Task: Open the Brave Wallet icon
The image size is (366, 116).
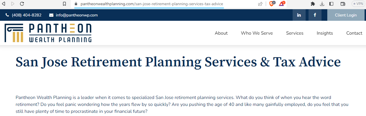Action: tap(343, 4)
